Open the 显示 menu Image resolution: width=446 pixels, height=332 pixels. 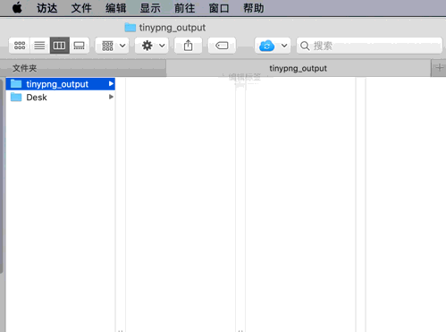[x=150, y=8]
